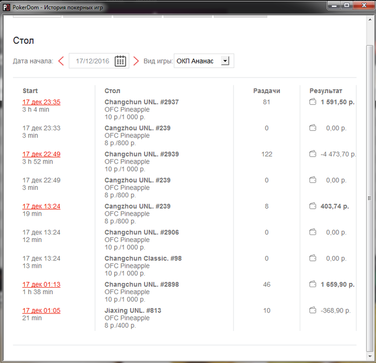
Task: Click the vertical scrollbar thumb
Action: [x=370, y=198]
